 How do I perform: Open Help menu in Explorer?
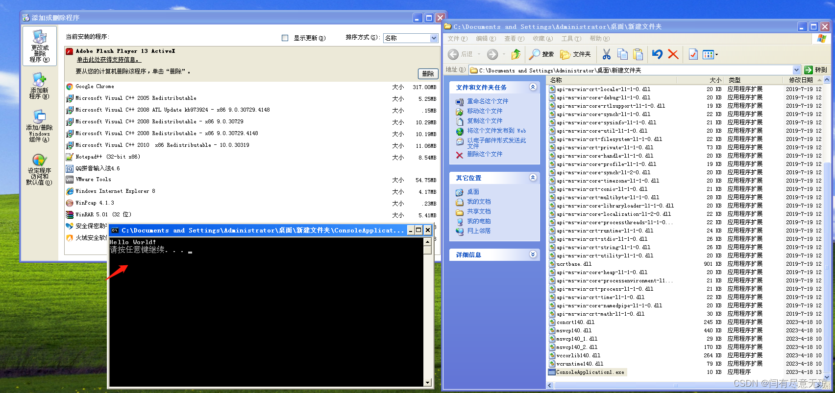pos(599,39)
